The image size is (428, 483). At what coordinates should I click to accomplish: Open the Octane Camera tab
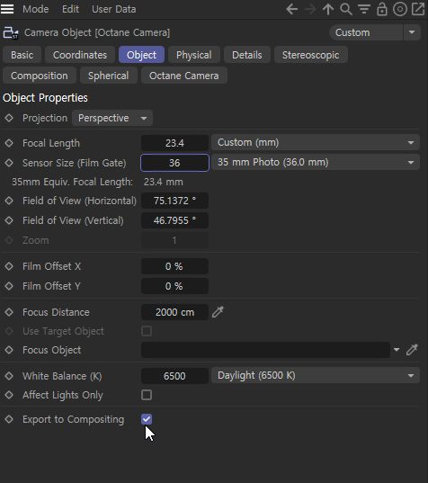point(184,76)
